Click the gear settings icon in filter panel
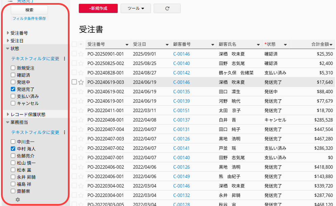The image size is (336, 206). (x=18, y=200)
